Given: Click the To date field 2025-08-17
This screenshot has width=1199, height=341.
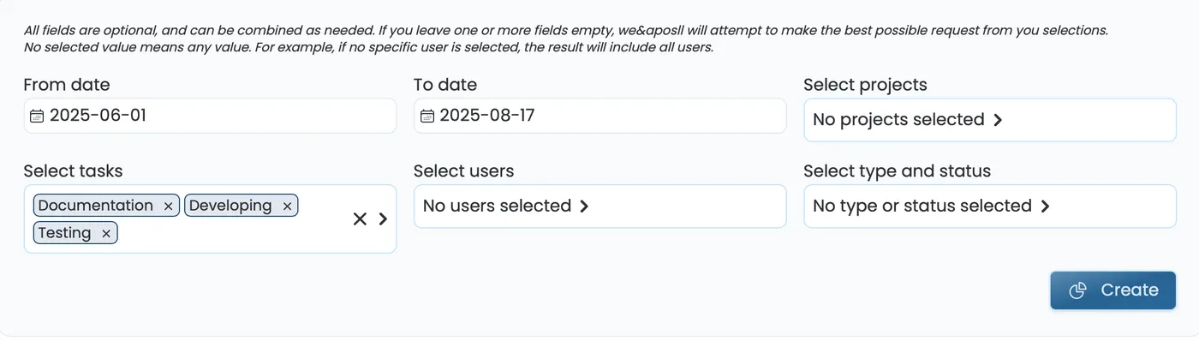Looking at the screenshot, I should point(599,116).
